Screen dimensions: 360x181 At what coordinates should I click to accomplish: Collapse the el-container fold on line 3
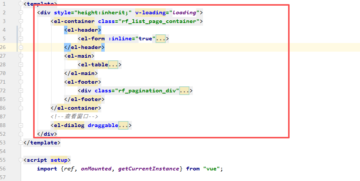(x=21, y=21)
